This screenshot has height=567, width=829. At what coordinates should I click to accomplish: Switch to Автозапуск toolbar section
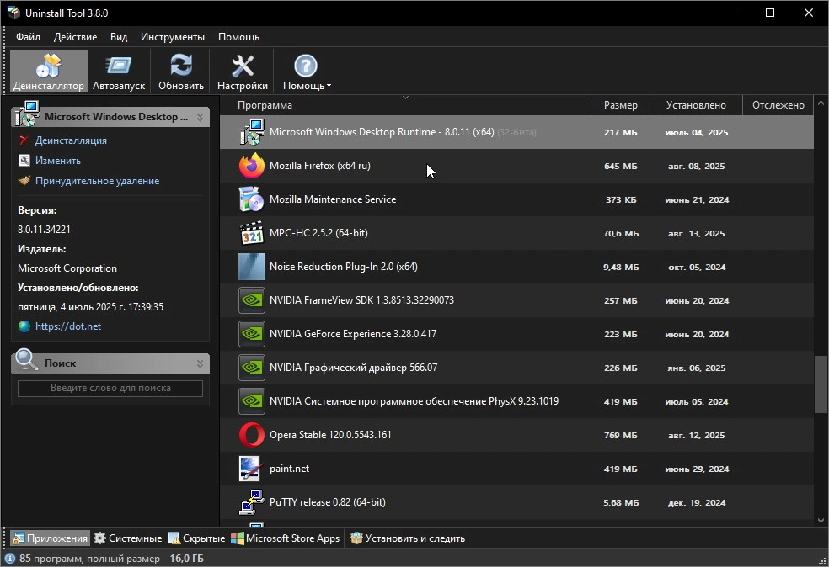pyautogui.click(x=119, y=72)
